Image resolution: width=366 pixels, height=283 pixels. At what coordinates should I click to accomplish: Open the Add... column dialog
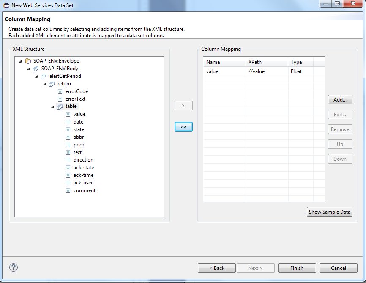coord(340,100)
